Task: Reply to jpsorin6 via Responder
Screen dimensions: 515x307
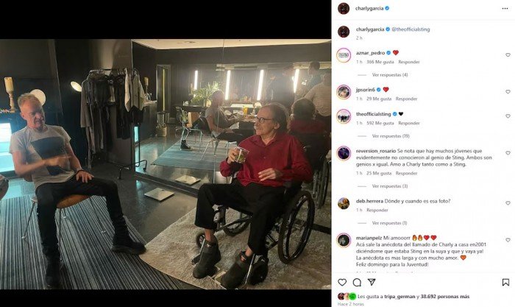Action: (406, 99)
